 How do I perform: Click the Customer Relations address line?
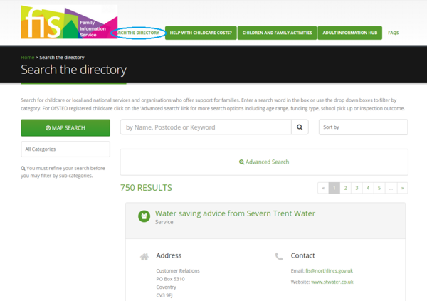tap(178, 271)
